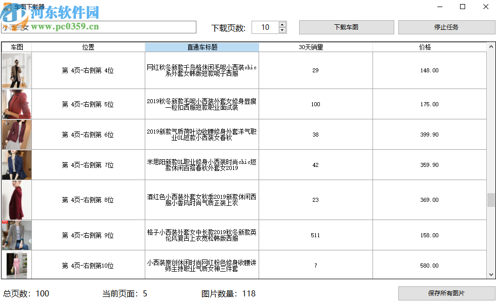Viewport: 496px width, 304px height.
Task: Open thumbnail for 第4页-右侧第10位 row
Action: (17, 265)
